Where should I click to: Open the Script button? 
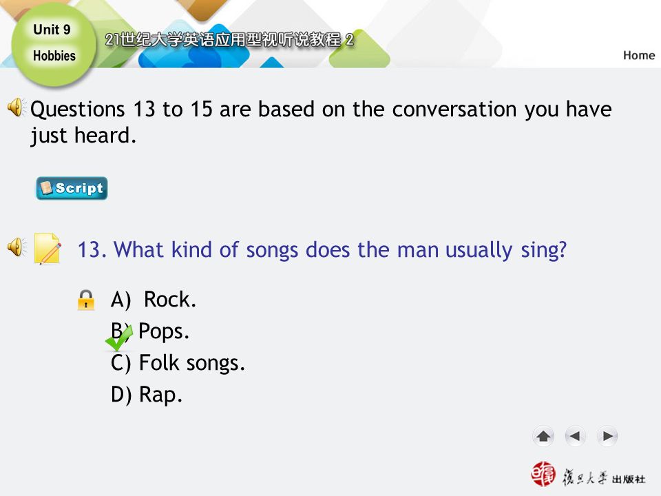pos(72,188)
